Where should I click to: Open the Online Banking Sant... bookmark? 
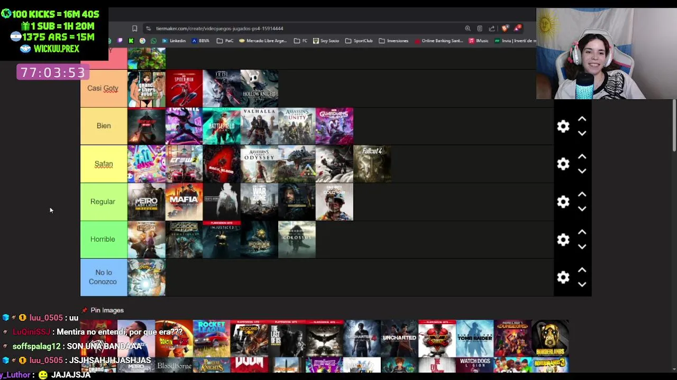coord(439,41)
